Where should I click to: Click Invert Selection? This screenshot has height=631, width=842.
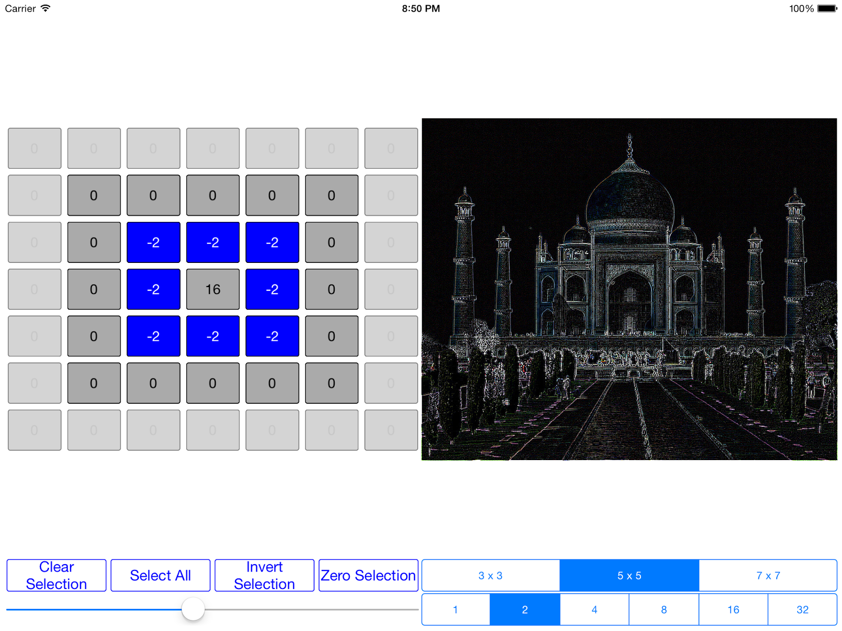[x=264, y=575]
